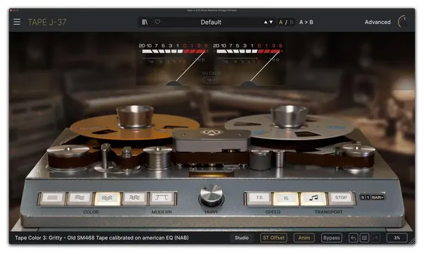Choose the Studio background option

point(241,238)
